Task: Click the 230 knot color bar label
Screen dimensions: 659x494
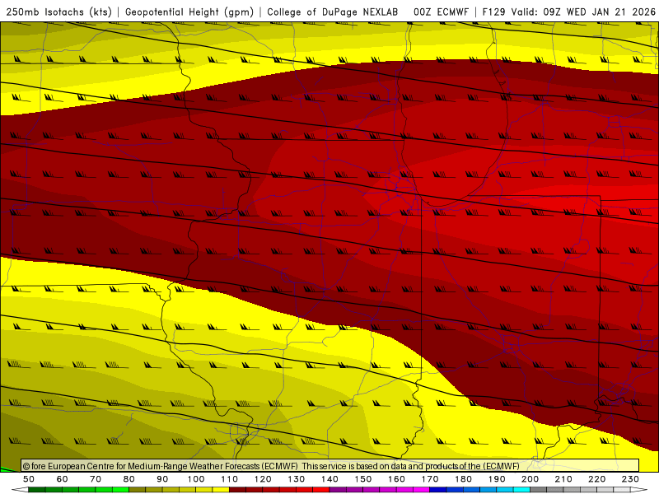Action: pyautogui.click(x=630, y=479)
